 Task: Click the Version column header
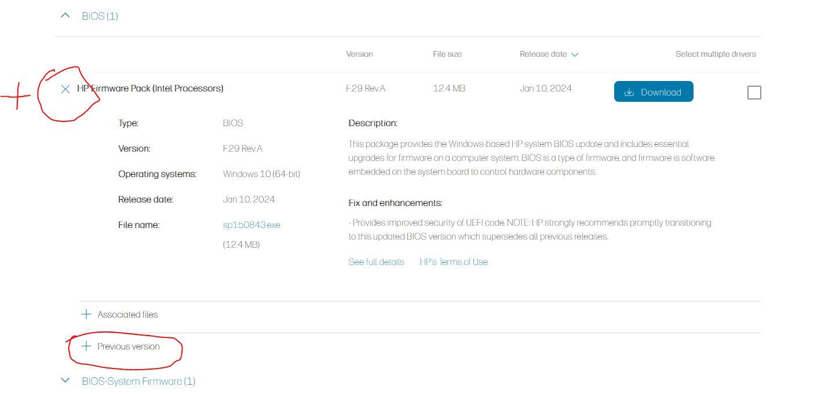pos(359,54)
